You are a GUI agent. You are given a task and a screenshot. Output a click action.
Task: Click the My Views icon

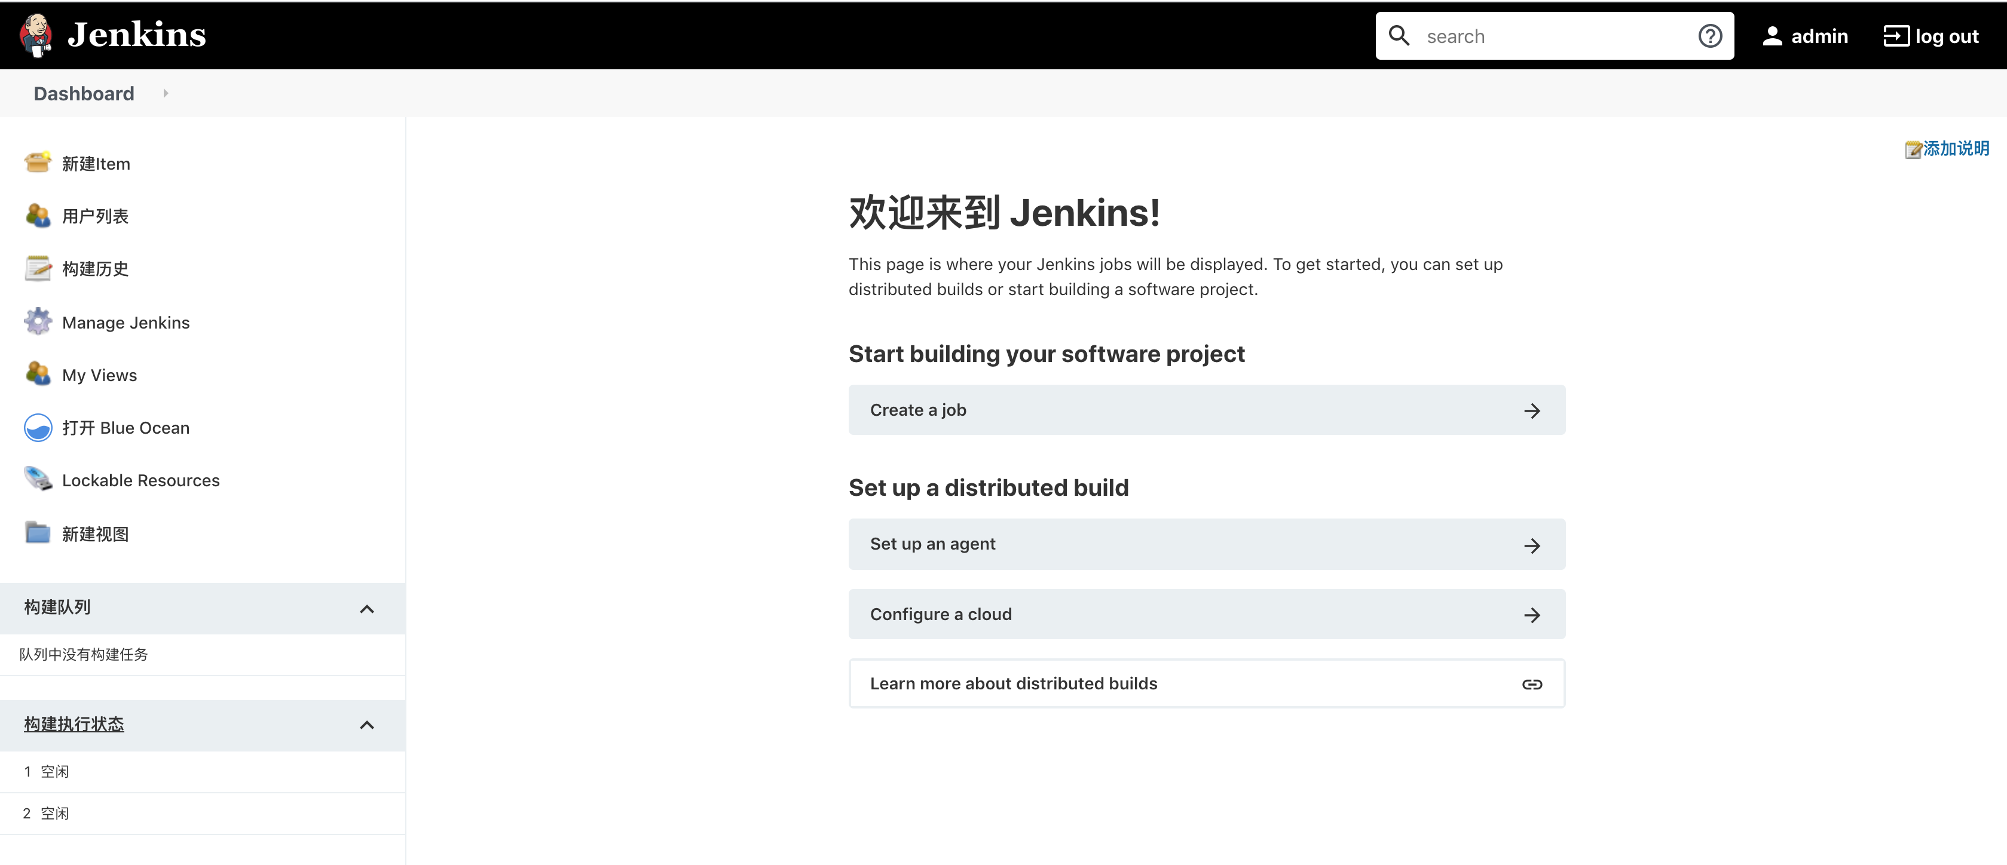tap(37, 375)
